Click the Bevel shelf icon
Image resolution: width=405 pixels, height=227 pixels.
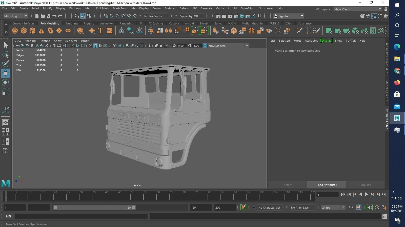pos(234,31)
